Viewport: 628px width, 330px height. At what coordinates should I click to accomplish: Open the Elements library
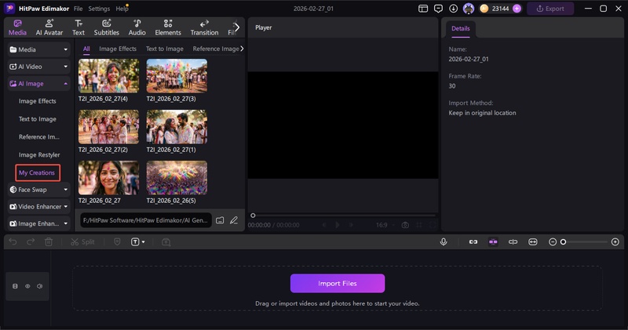(x=168, y=27)
